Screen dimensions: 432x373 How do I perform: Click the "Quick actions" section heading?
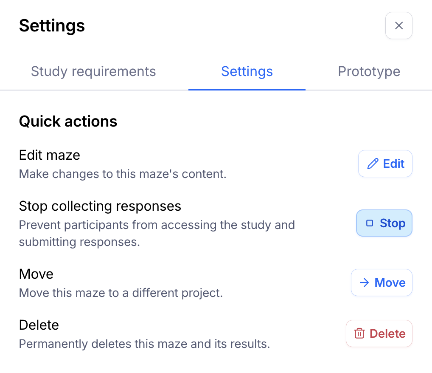pos(68,122)
